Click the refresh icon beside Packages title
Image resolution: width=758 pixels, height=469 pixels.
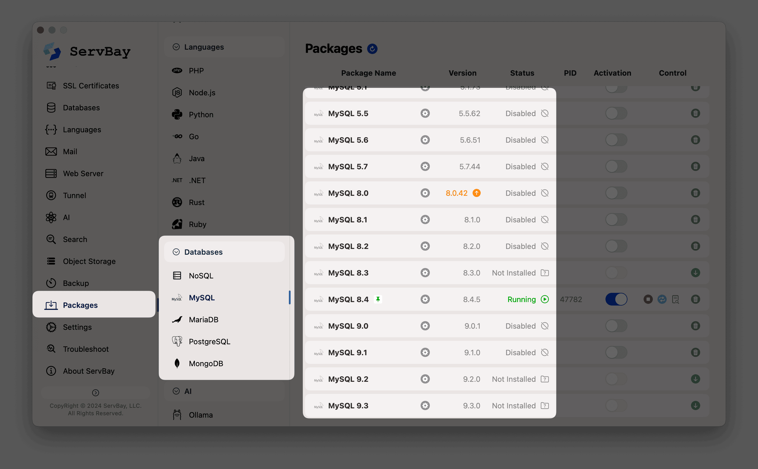372,49
